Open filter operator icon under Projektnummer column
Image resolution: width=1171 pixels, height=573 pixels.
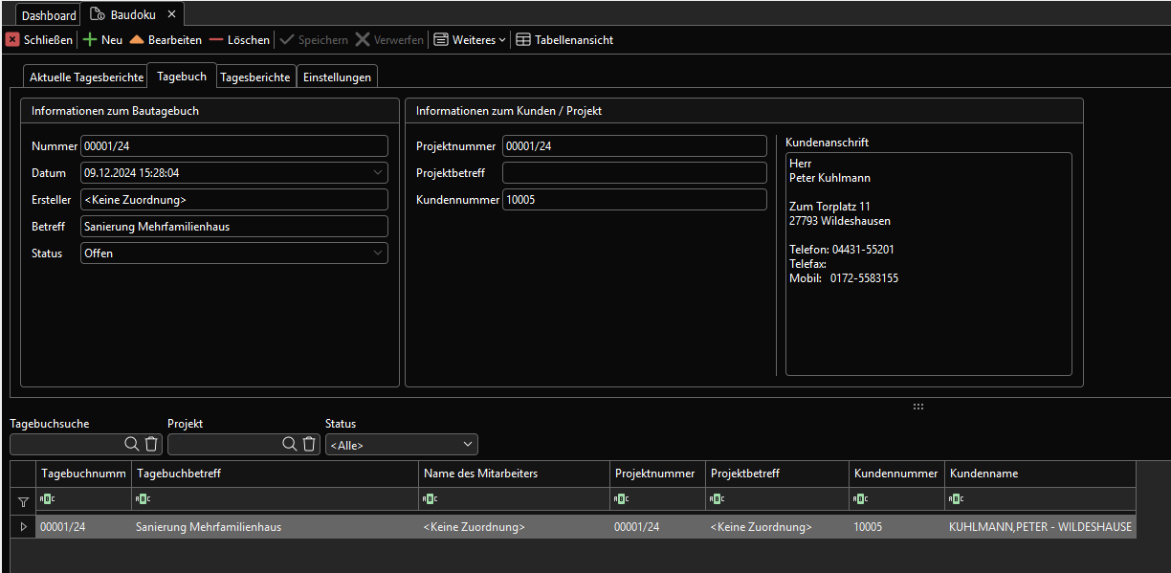pos(620,498)
